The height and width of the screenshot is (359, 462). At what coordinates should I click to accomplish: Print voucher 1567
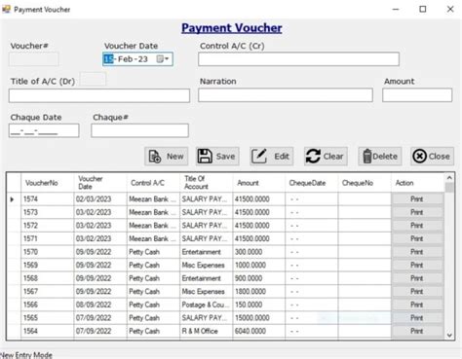(x=417, y=292)
